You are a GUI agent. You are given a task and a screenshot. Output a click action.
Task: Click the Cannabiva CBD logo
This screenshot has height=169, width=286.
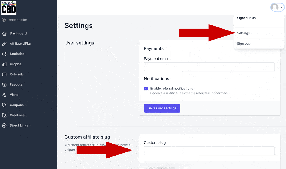[9, 8]
